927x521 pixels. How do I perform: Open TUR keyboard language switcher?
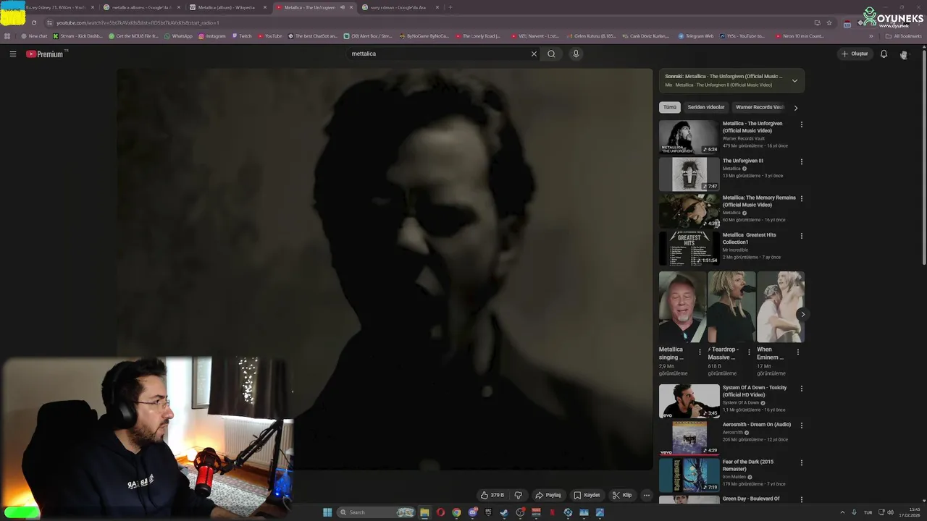pyautogui.click(x=868, y=512)
